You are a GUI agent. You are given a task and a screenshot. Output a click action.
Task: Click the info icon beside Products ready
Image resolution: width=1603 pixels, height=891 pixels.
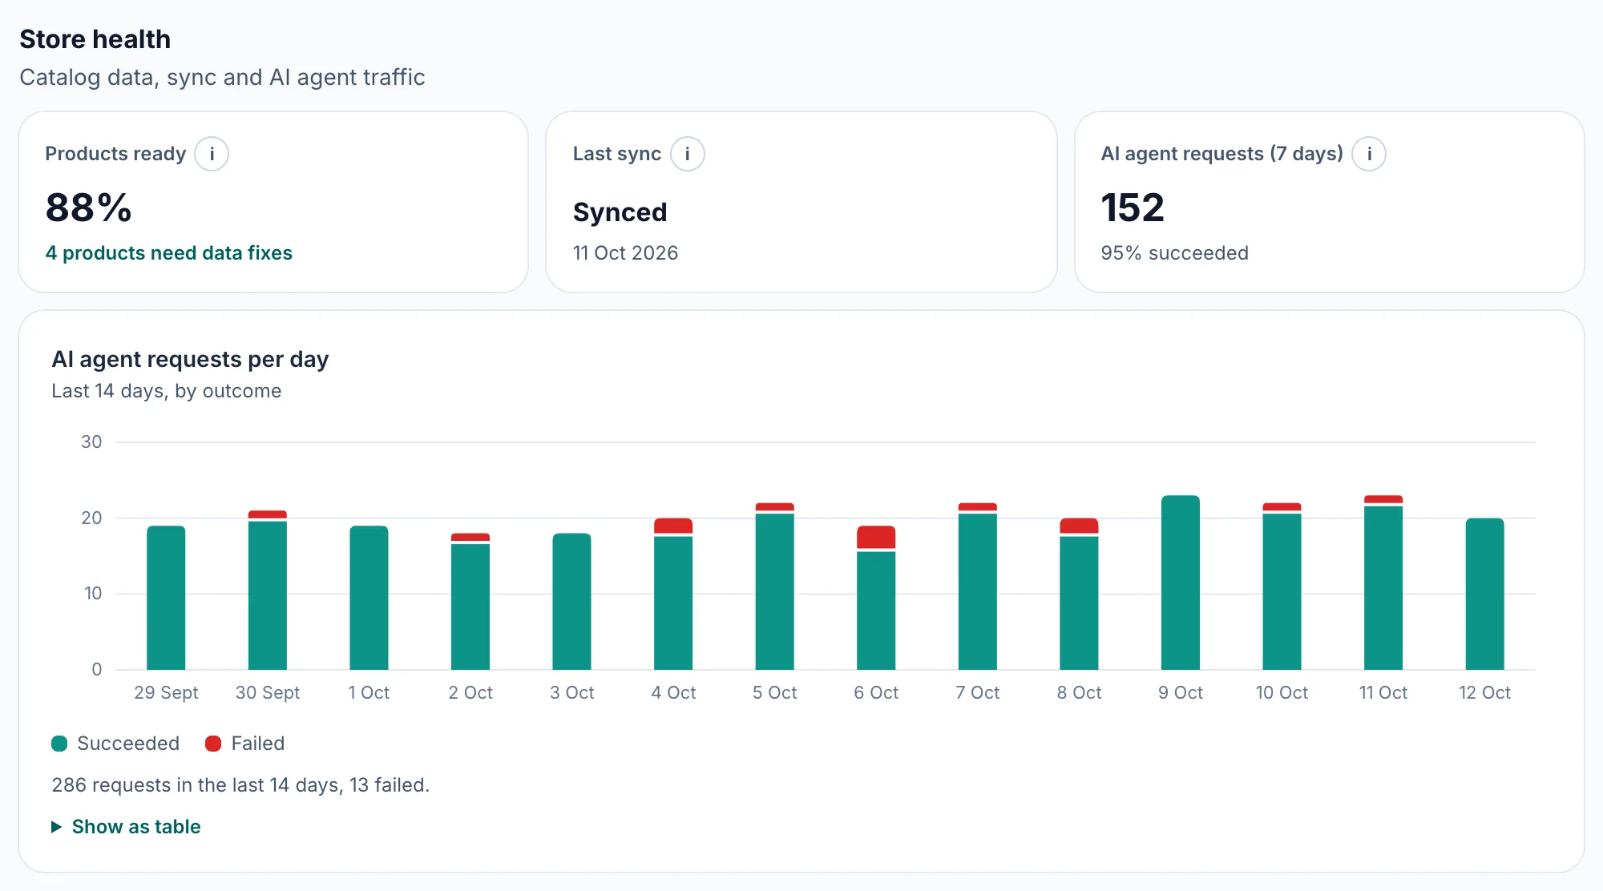(212, 154)
